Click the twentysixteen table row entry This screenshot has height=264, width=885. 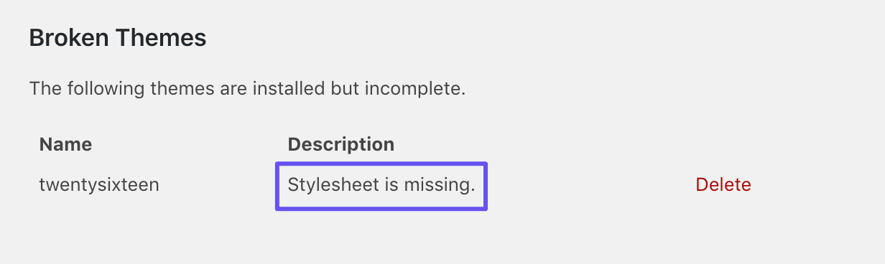coord(99,185)
